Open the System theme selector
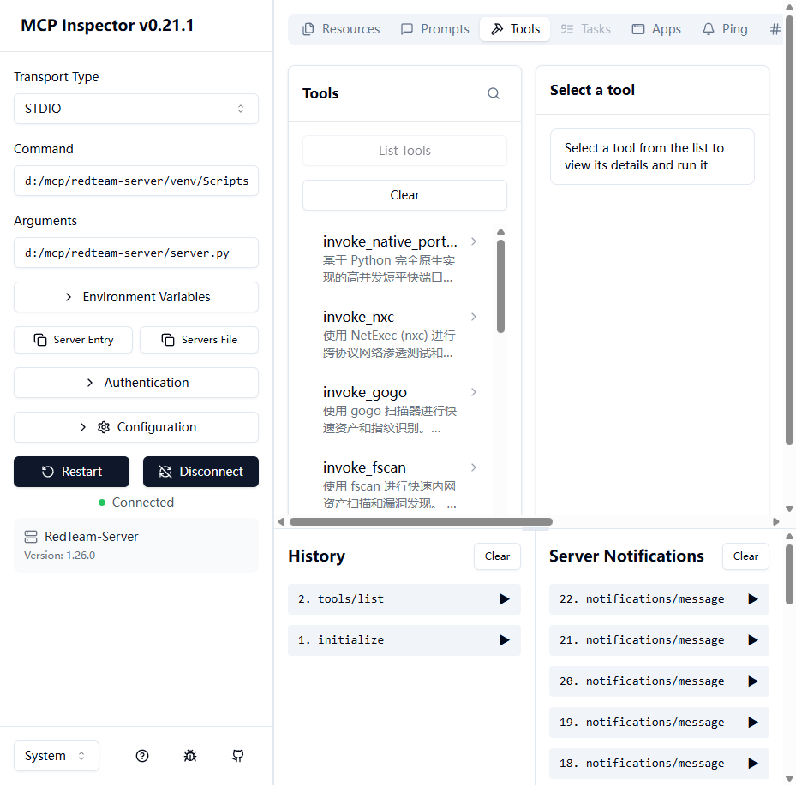This screenshot has height=785, width=796. point(56,756)
